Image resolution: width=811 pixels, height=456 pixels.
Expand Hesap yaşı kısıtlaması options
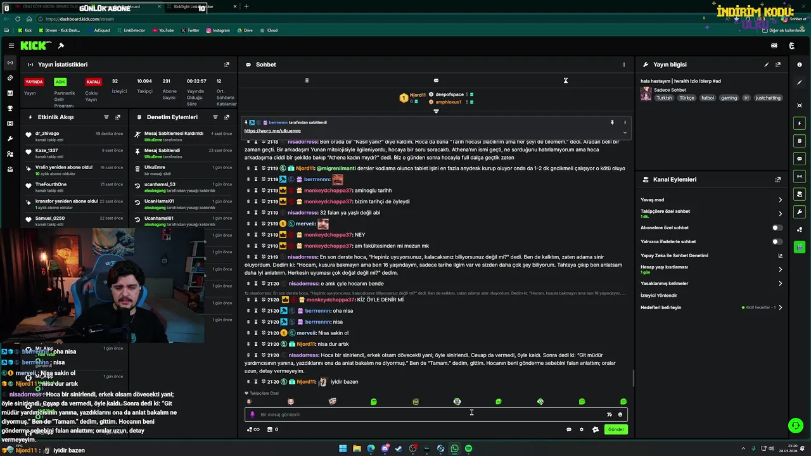[780, 269]
